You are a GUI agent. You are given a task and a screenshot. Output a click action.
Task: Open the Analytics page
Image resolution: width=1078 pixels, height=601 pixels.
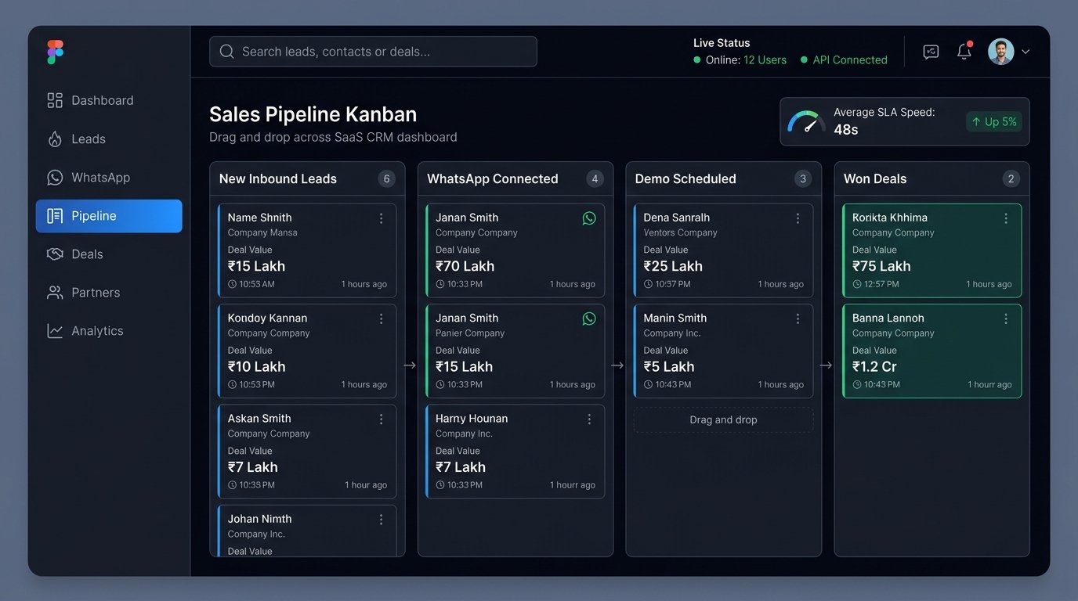click(x=108, y=331)
